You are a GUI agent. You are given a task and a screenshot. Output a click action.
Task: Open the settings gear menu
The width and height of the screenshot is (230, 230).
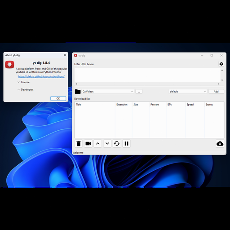[x=221, y=64]
